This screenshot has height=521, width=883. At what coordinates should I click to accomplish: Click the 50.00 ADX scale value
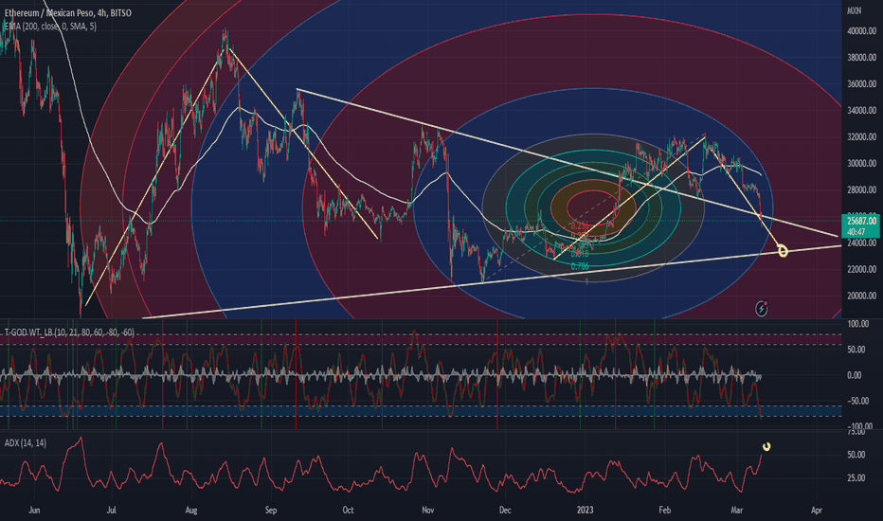tap(856, 455)
